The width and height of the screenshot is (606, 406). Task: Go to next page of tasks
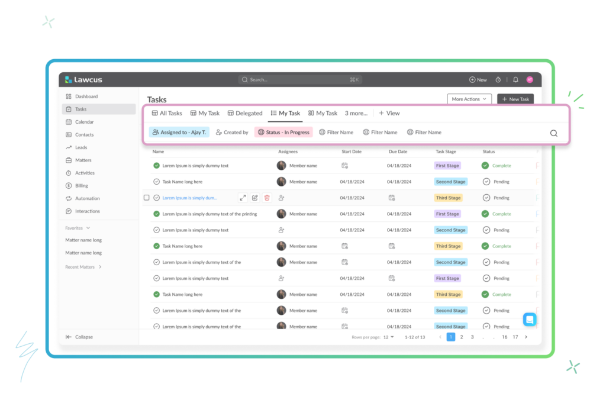click(x=526, y=337)
